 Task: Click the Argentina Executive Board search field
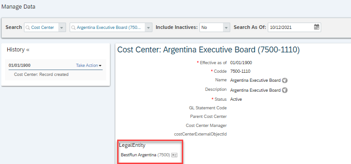coord(108,28)
